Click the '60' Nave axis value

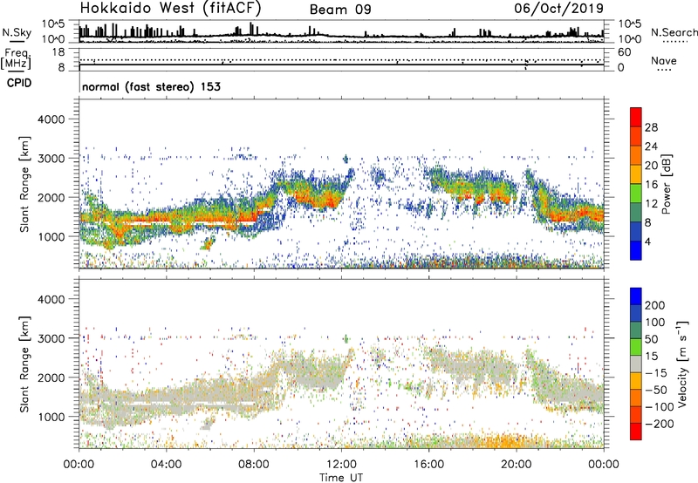tap(625, 52)
